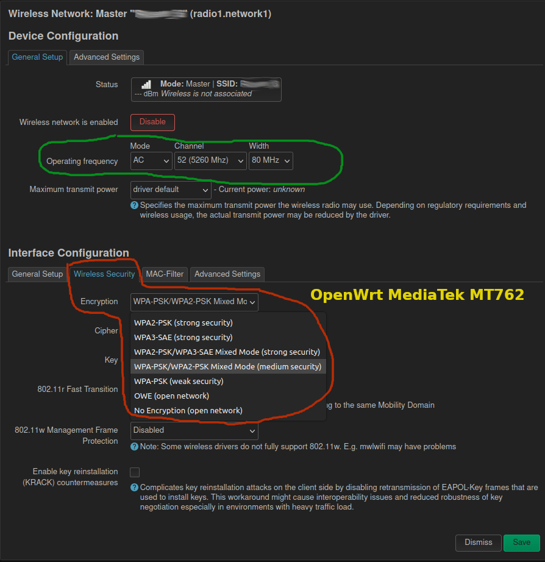
Task: Open the MAC-Filter tab
Action: (x=165, y=274)
